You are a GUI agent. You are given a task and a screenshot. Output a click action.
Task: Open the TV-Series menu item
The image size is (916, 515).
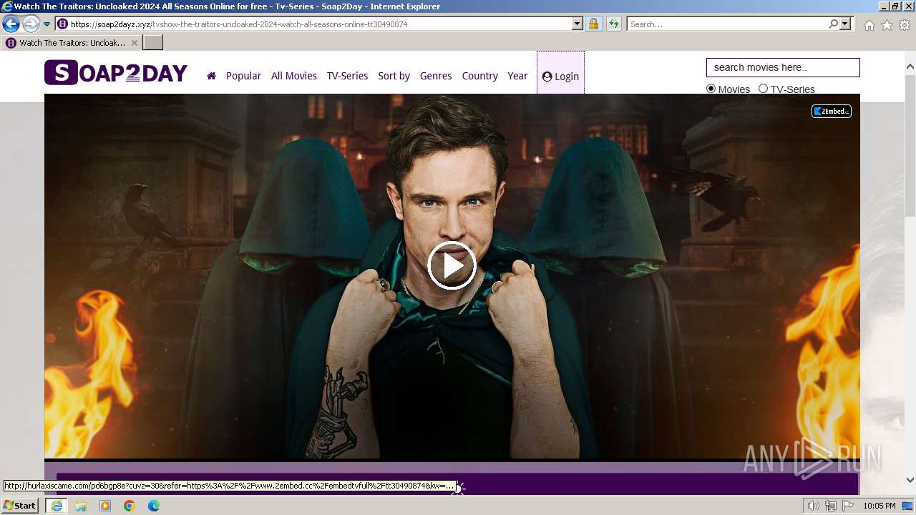point(347,76)
